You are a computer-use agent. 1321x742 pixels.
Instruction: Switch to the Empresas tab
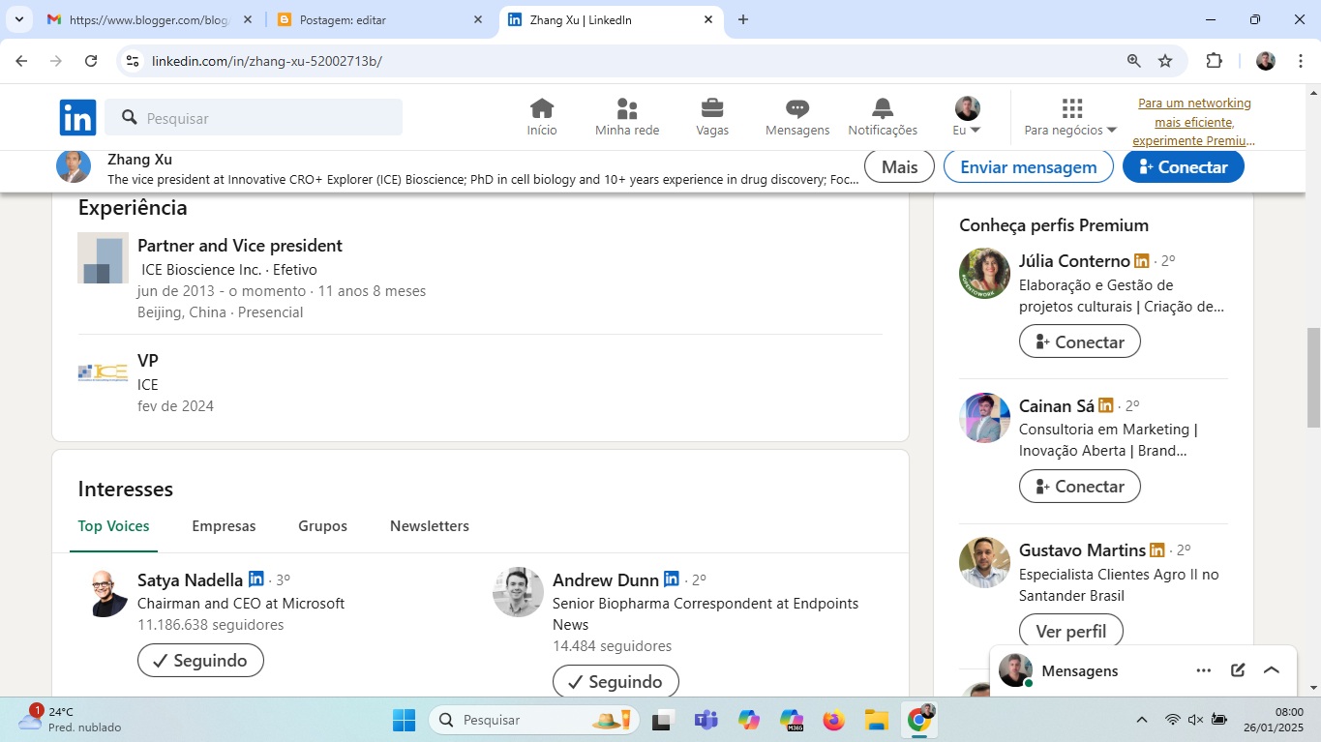coord(224,526)
